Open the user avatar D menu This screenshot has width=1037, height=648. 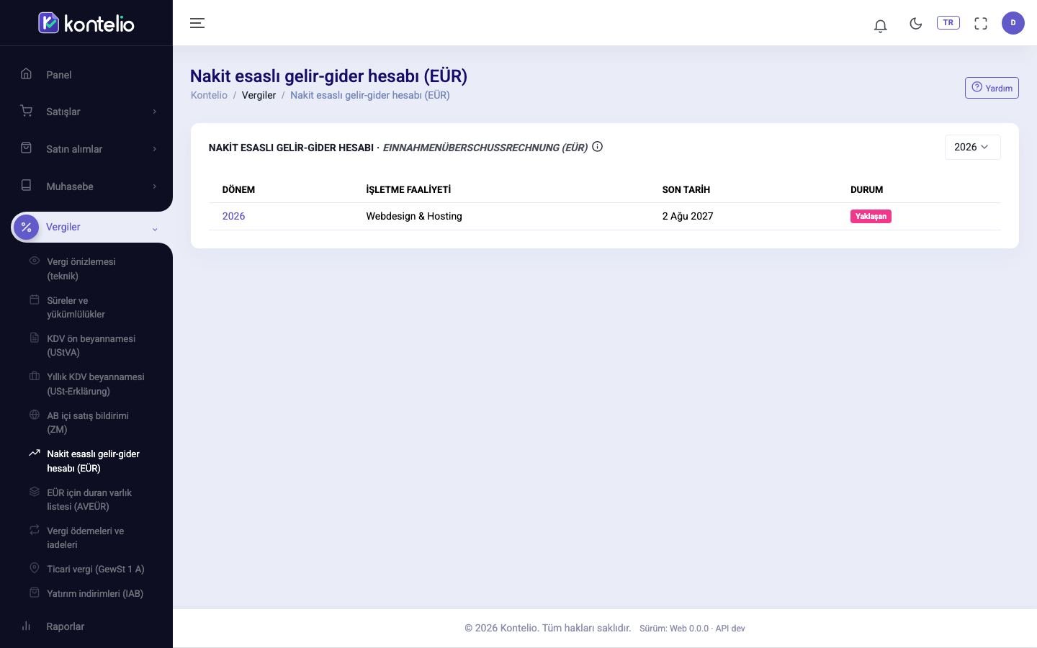coord(1013,23)
